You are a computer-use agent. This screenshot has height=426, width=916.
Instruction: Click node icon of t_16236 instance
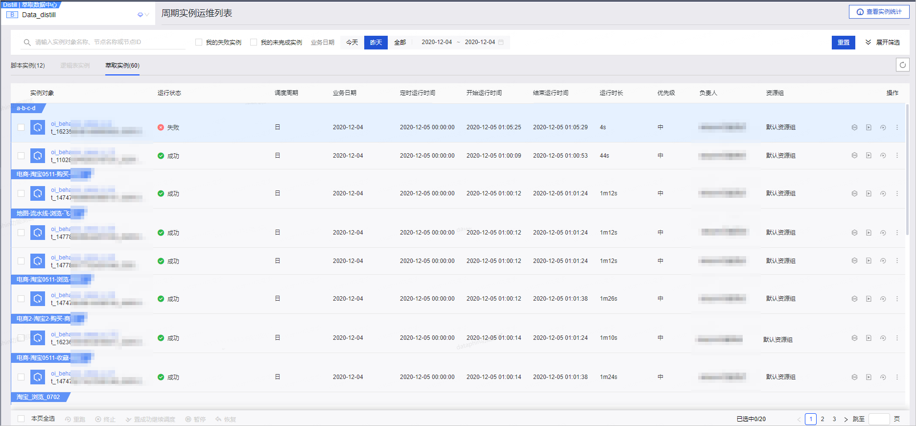[x=38, y=338]
